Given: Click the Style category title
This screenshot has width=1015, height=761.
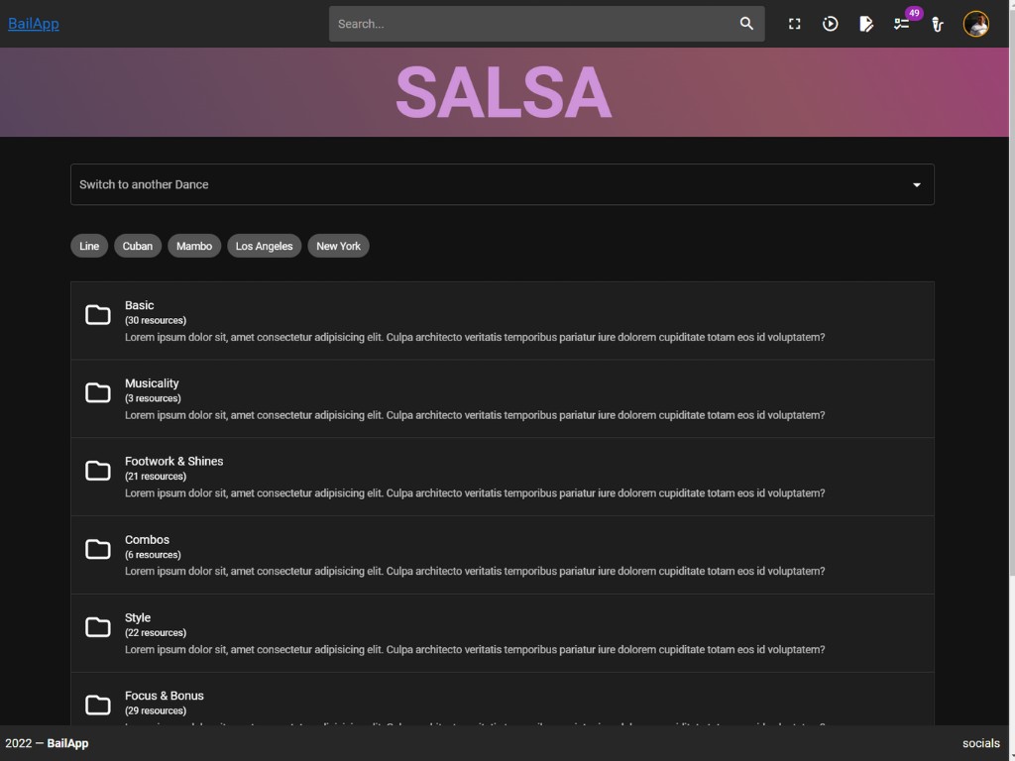Looking at the screenshot, I should click(138, 618).
